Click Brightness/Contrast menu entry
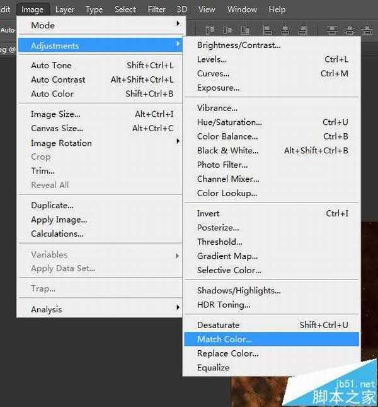378x407 pixels. point(239,45)
